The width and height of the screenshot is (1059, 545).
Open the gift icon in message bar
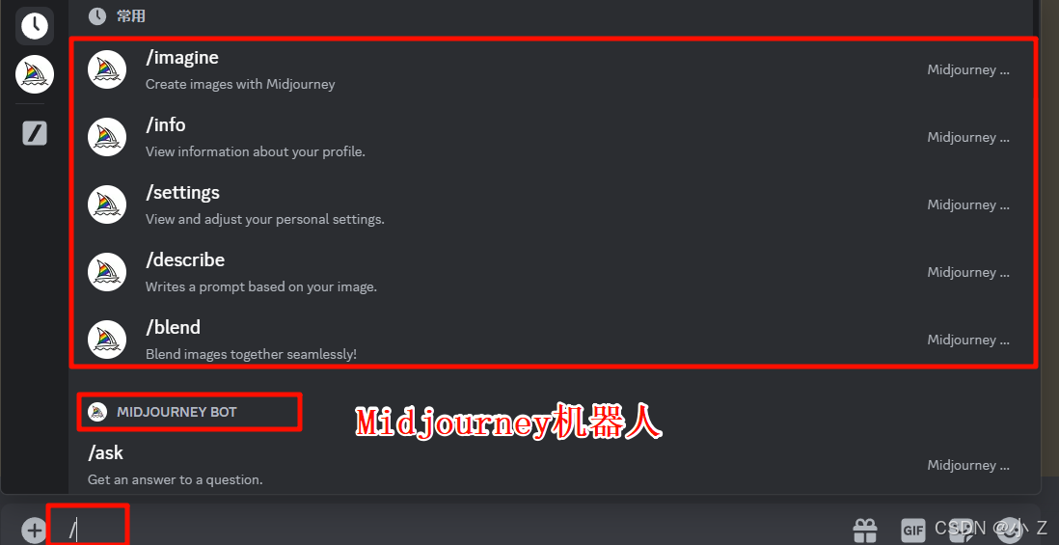click(864, 531)
